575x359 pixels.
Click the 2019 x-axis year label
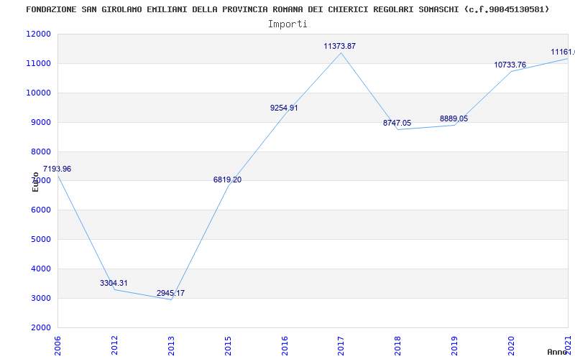455,345
